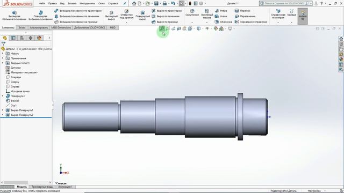344x193 pixels.
Task: Expand the Вырез-Повернуть1 feature node
Action: [x=2, y=110]
